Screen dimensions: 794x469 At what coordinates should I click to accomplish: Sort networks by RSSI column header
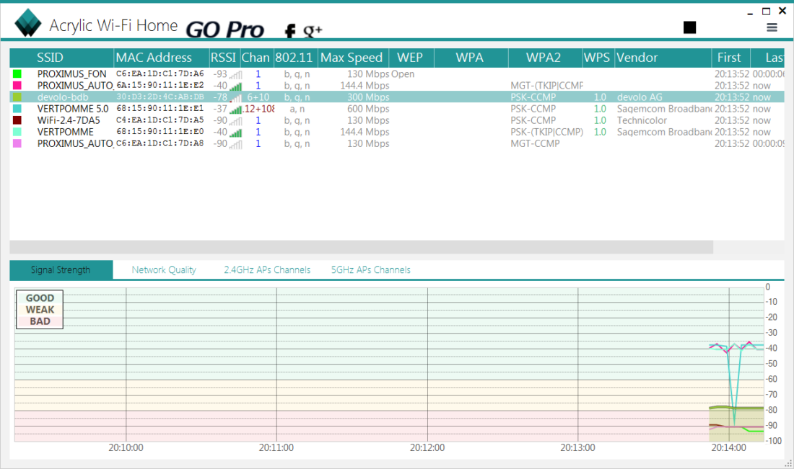pyautogui.click(x=223, y=58)
